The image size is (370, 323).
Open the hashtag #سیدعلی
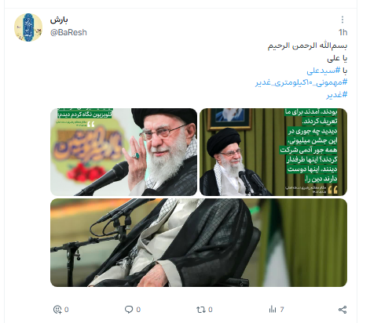324,71
